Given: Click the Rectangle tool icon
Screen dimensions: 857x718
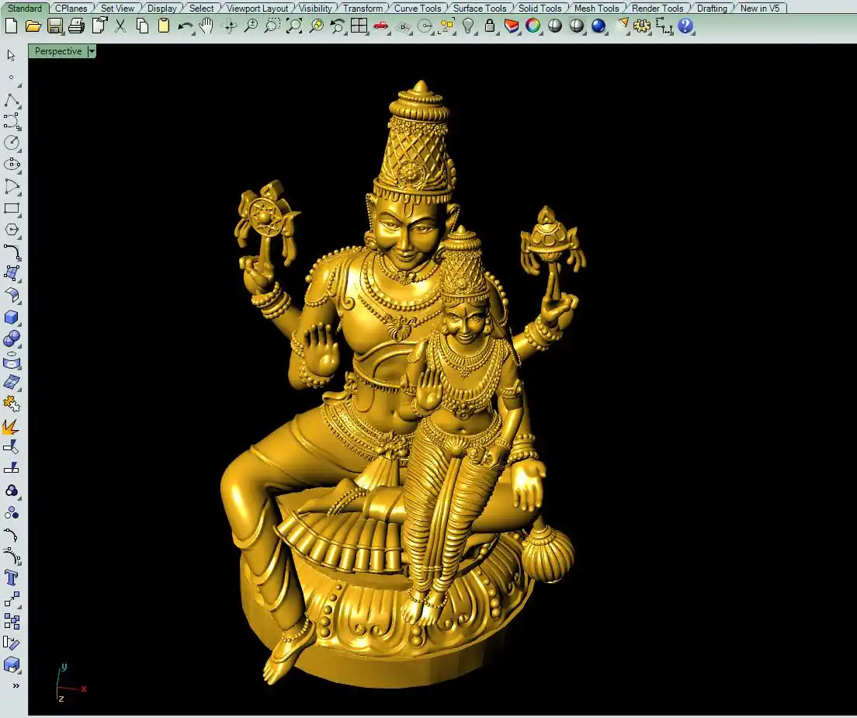Looking at the screenshot, I should click(12, 208).
